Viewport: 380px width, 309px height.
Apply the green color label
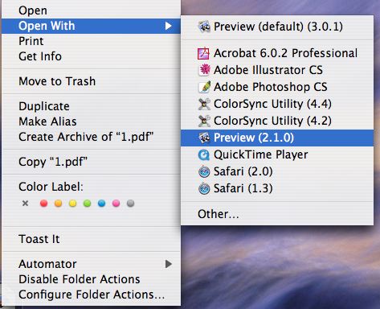(x=87, y=204)
